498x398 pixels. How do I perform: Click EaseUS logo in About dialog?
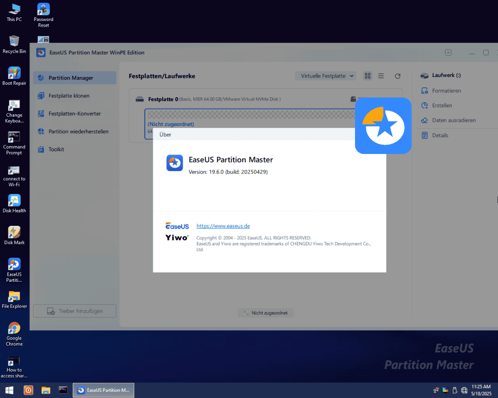177,226
